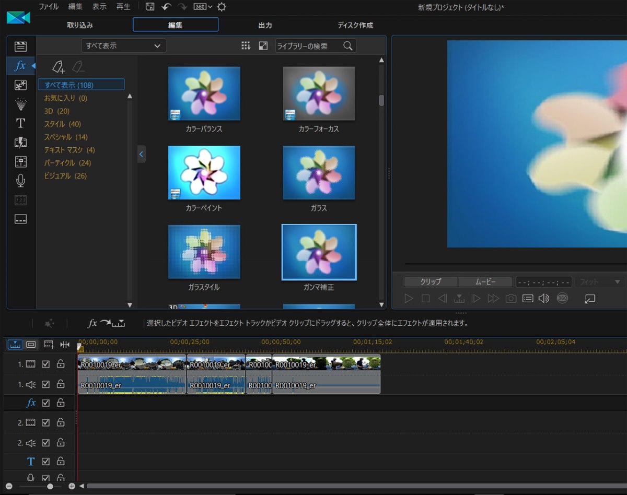
Task: Click the Undo arrow icon
Action: click(166, 7)
